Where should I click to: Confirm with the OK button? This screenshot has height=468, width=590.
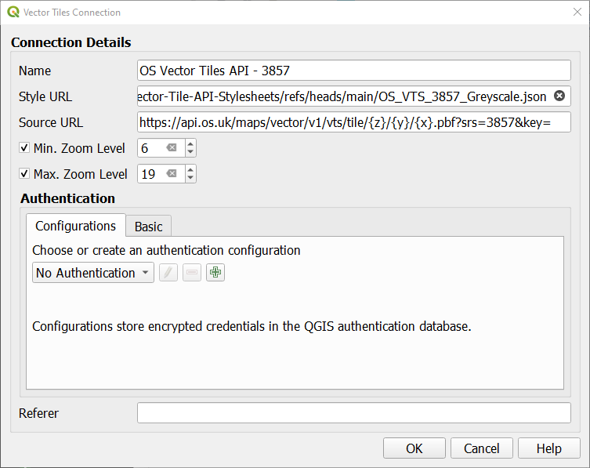click(x=414, y=448)
